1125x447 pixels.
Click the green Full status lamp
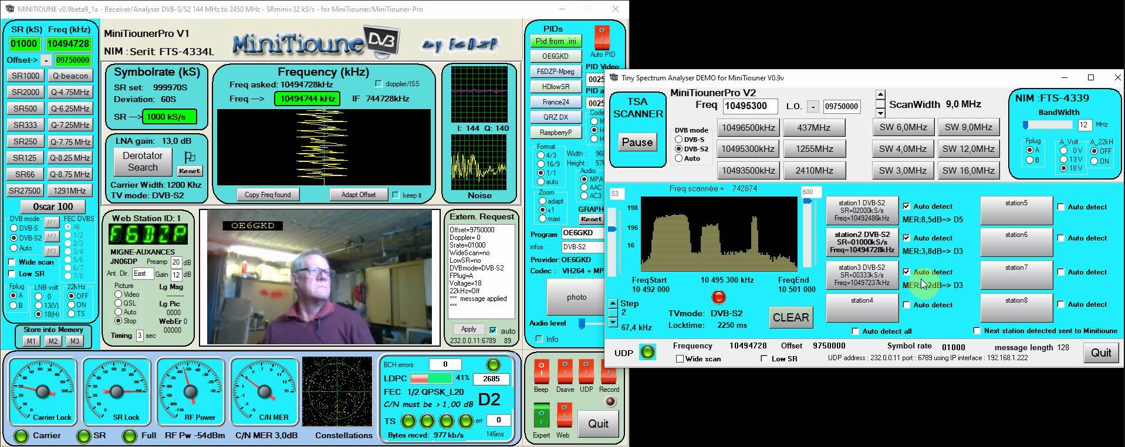130,436
